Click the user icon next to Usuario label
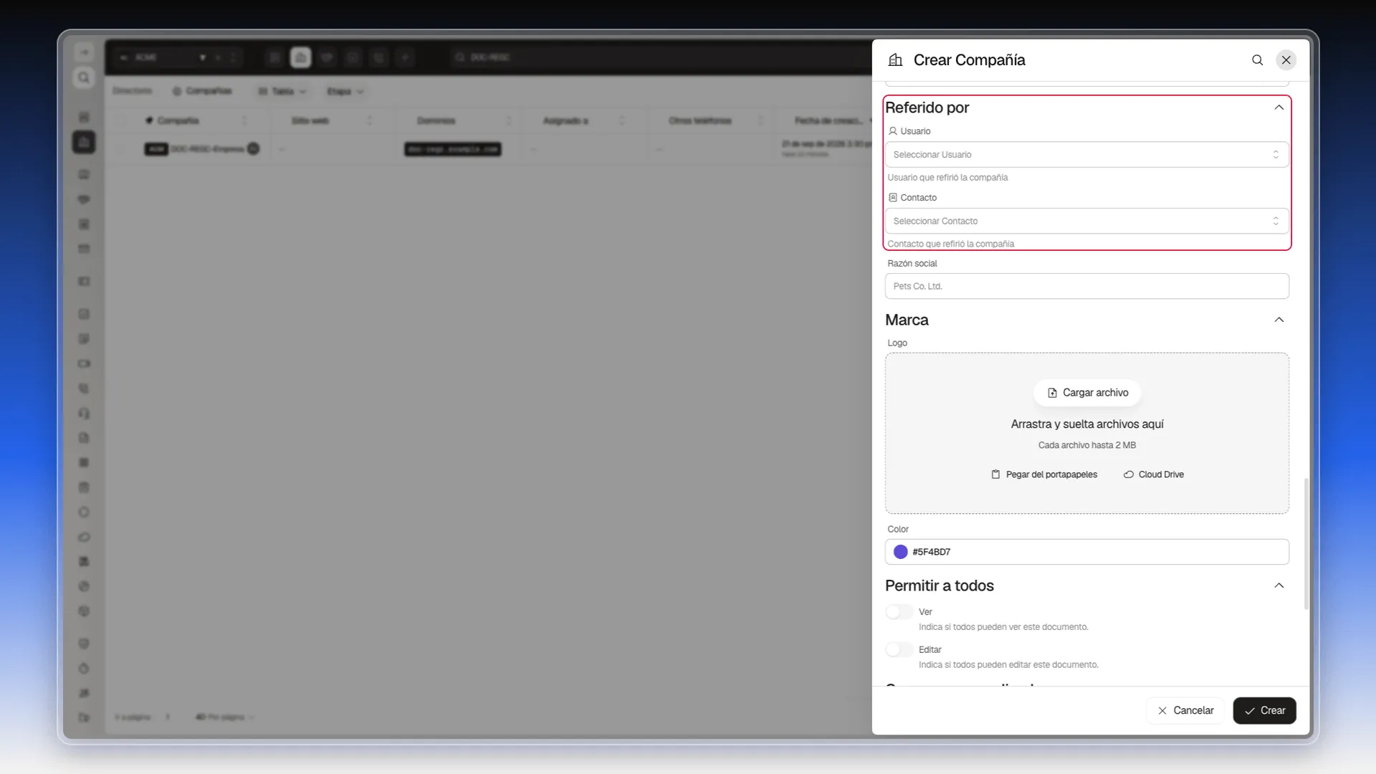1376x774 pixels. 893,131
